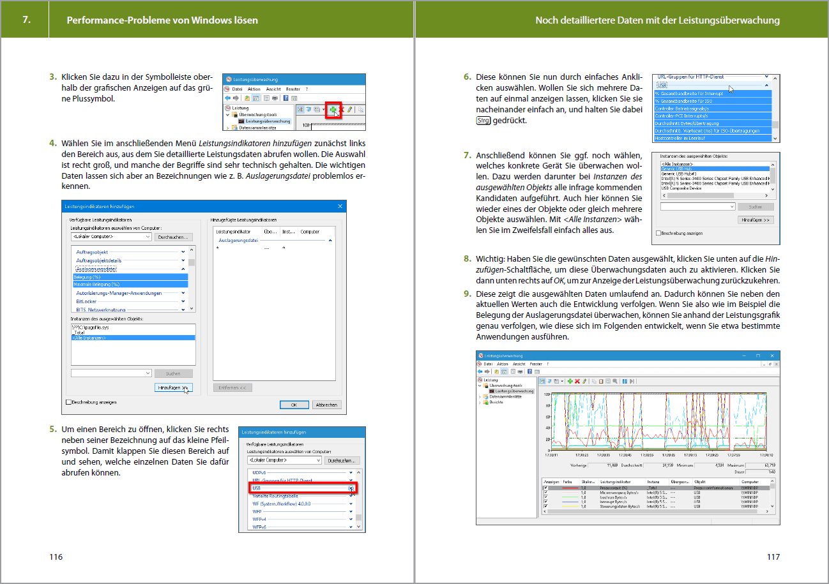The width and height of the screenshot is (829, 584).
Task: Enable Beschreibung anzeigen in dialog with OK button
Action: click(69, 403)
